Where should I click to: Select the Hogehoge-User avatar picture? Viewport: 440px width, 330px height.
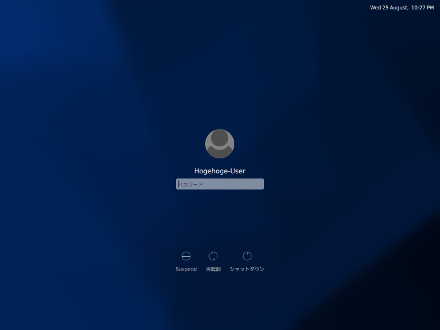(219, 144)
